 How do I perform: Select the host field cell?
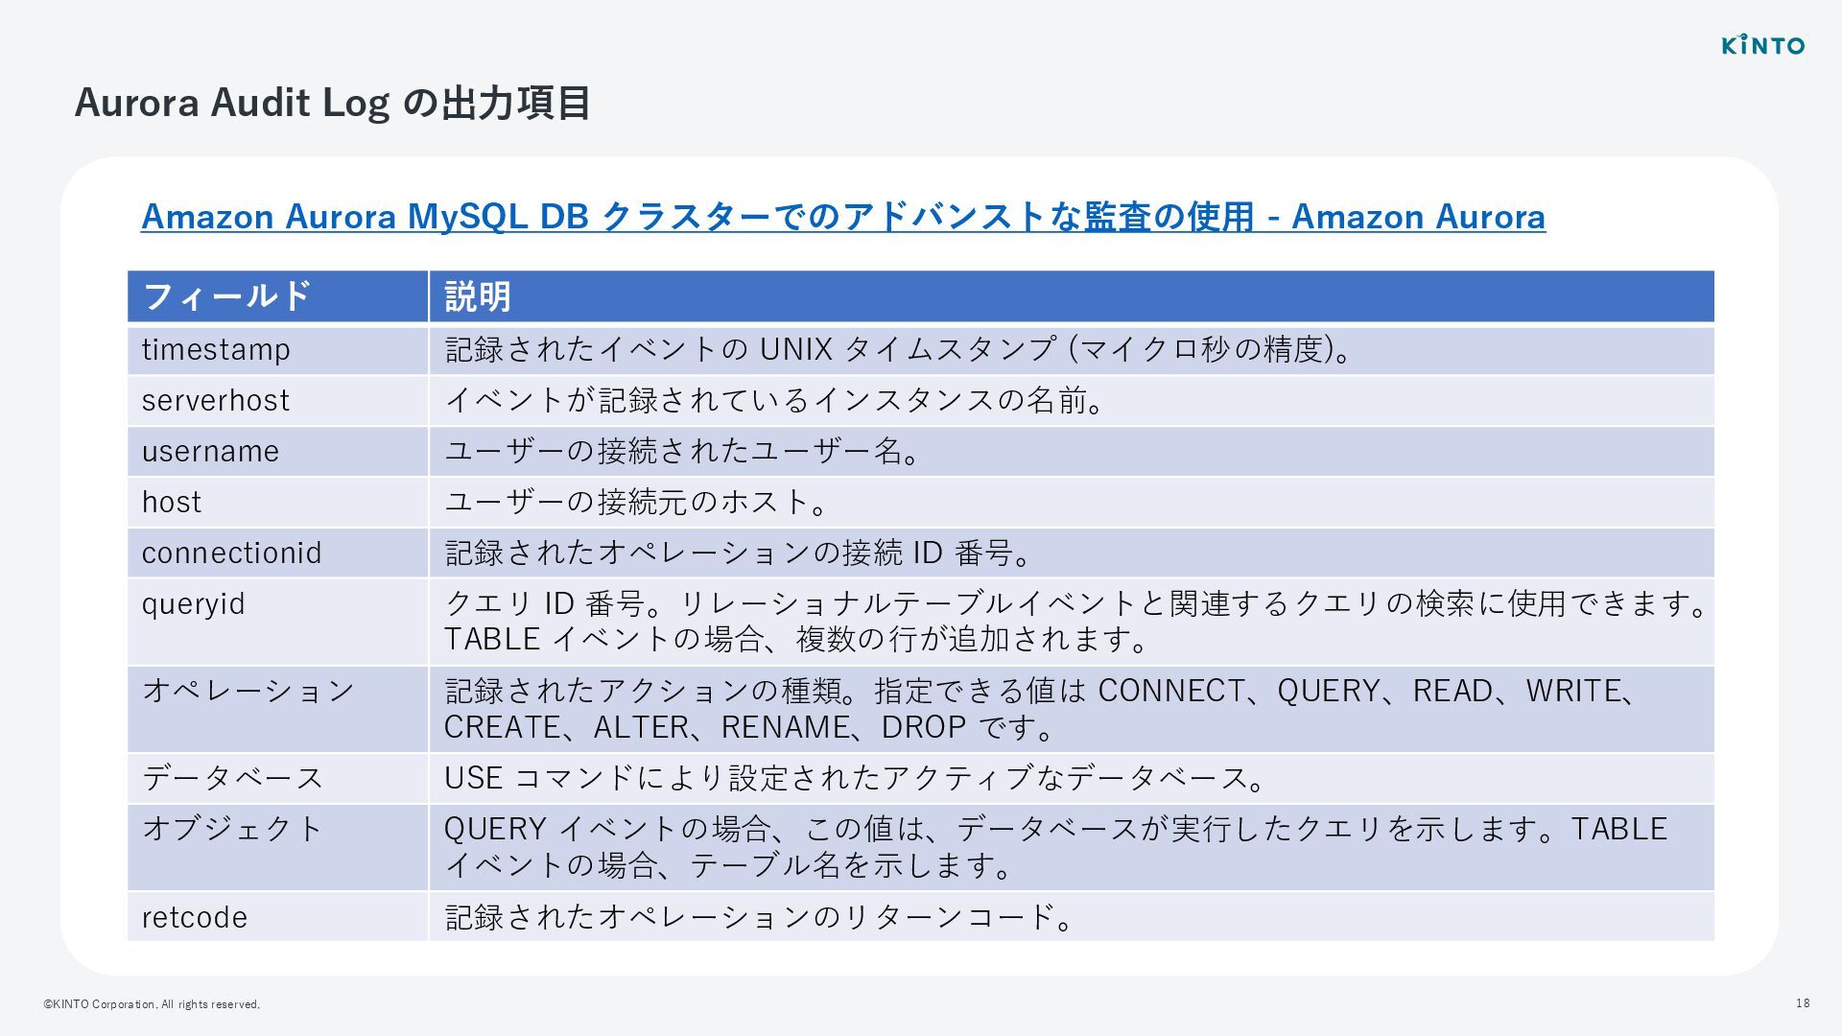click(x=277, y=503)
